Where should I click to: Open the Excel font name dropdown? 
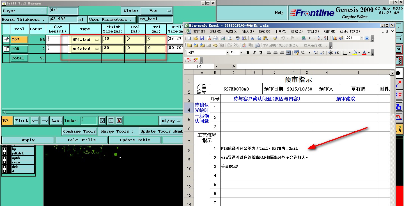(x=228, y=52)
